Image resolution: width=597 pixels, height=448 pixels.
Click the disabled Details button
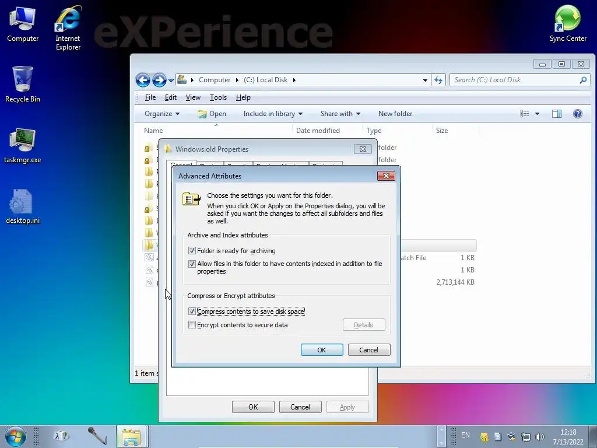pyautogui.click(x=364, y=325)
